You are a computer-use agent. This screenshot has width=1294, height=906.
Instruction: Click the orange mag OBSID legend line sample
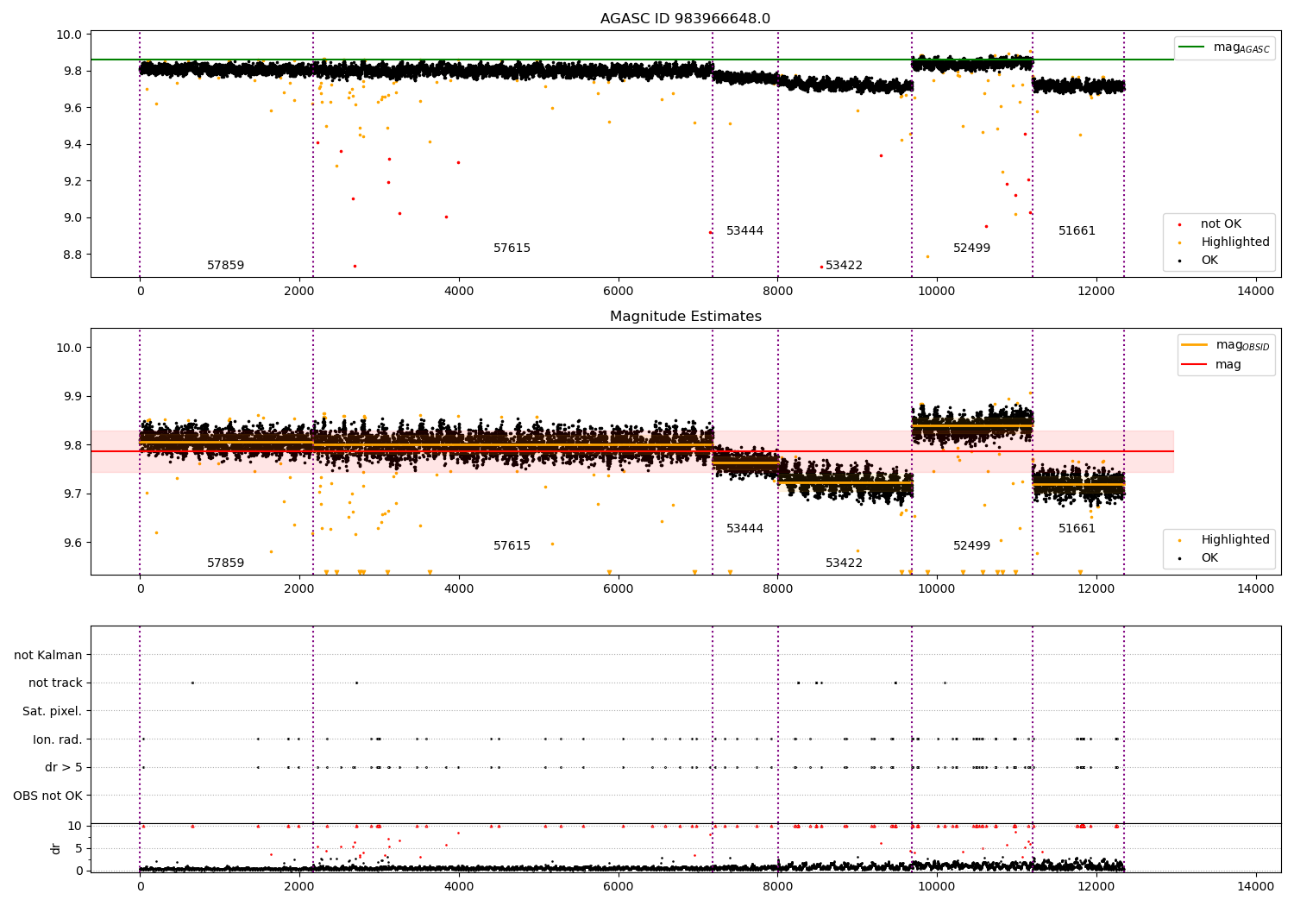click(x=1194, y=345)
